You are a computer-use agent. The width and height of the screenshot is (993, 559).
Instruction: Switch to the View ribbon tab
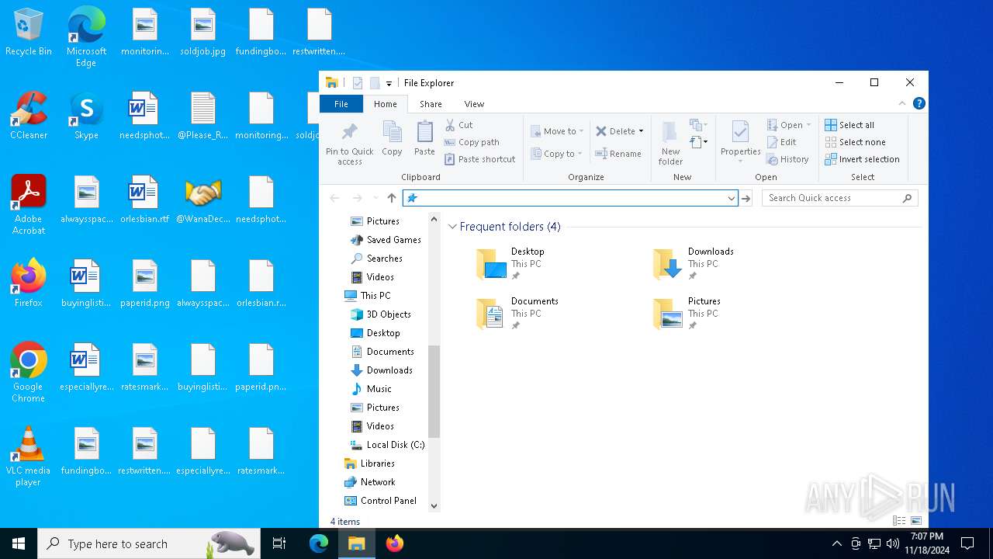(x=474, y=104)
